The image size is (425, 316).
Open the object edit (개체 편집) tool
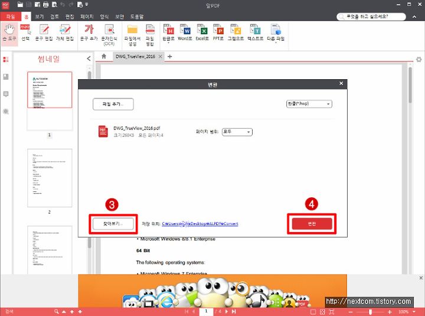(x=65, y=33)
